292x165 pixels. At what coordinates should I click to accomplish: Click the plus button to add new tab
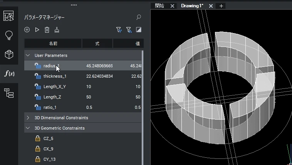pyautogui.click(x=221, y=6)
